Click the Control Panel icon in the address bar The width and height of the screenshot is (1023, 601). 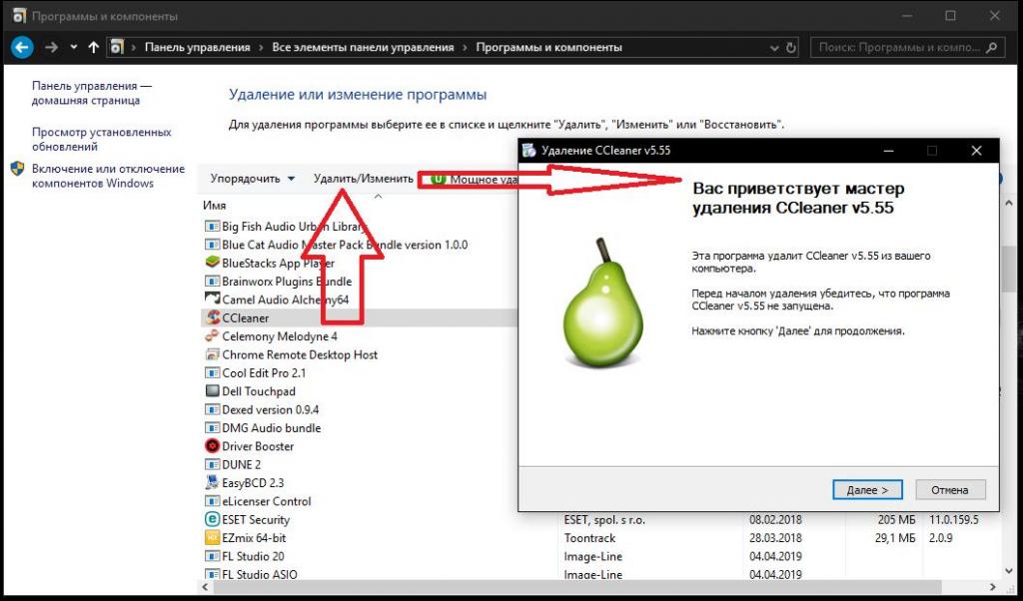click(x=117, y=47)
